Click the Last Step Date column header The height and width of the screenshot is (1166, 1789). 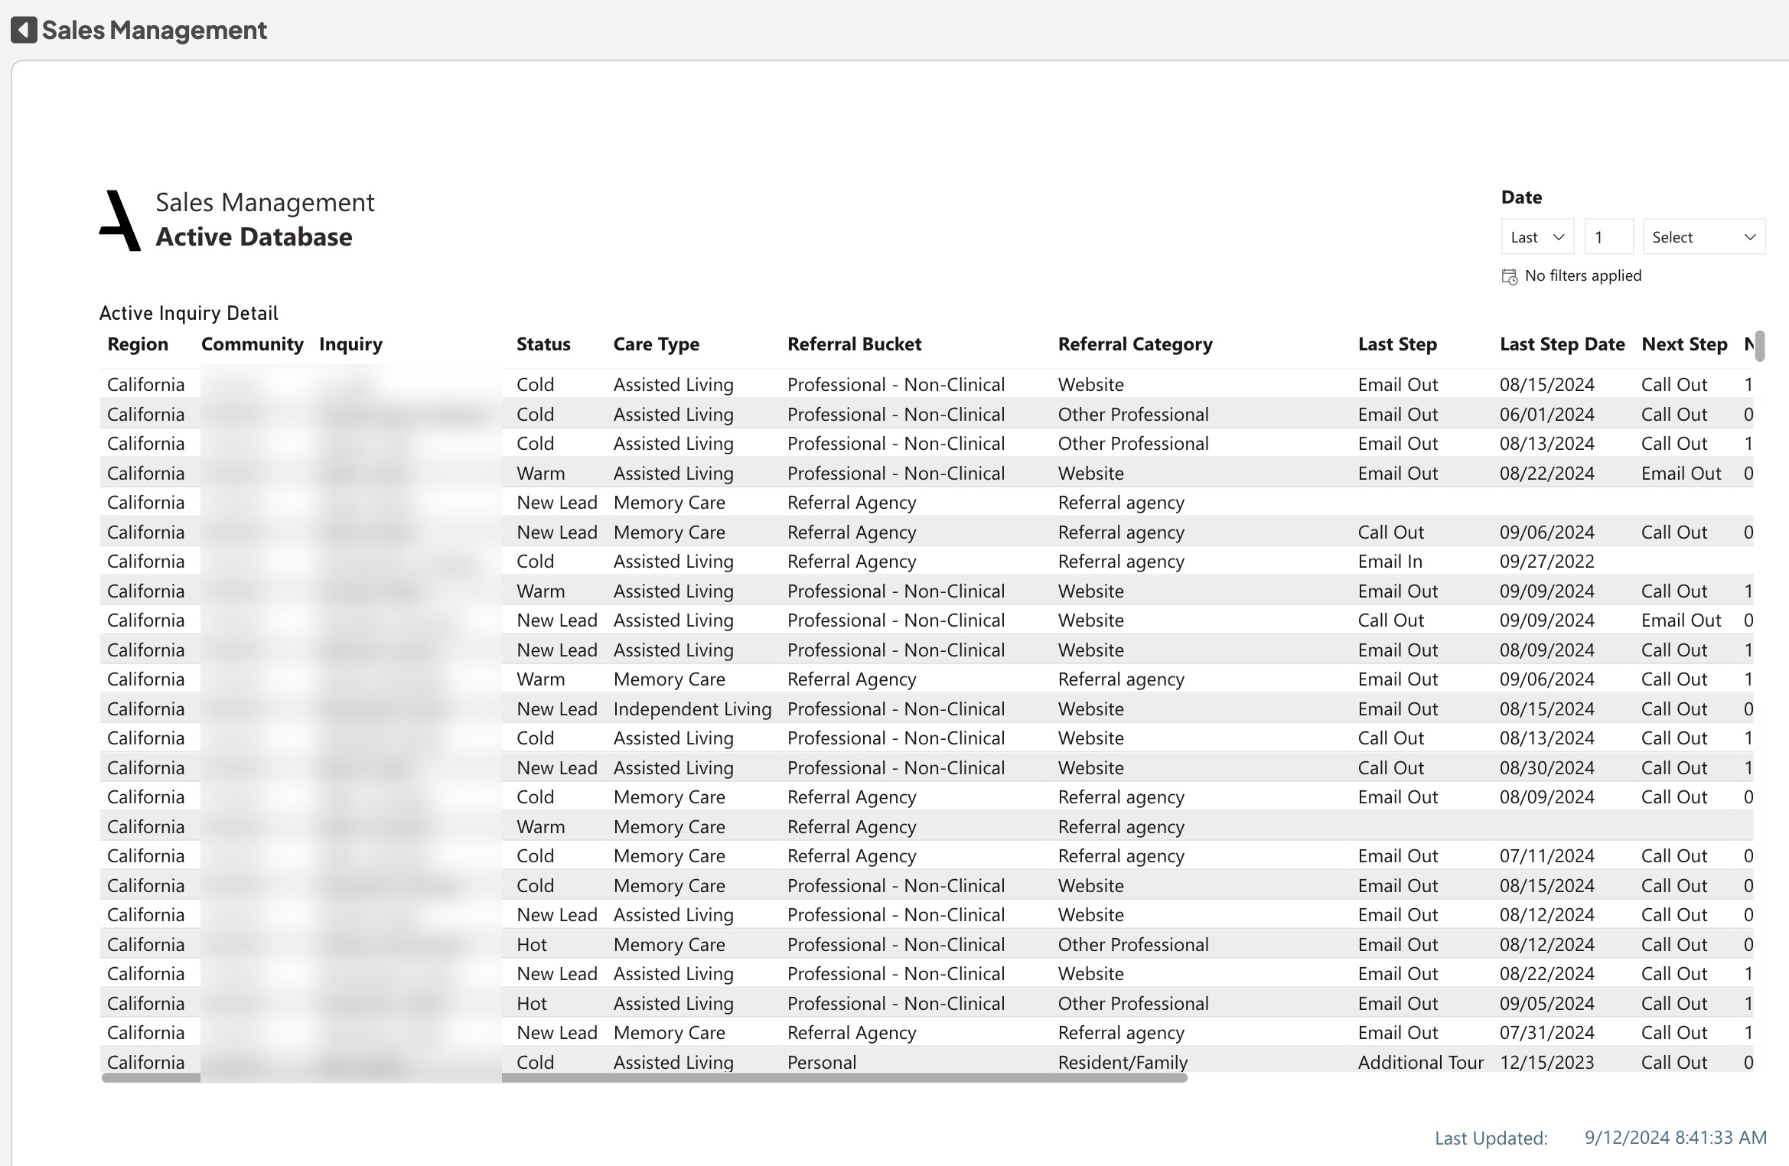tap(1562, 344)
